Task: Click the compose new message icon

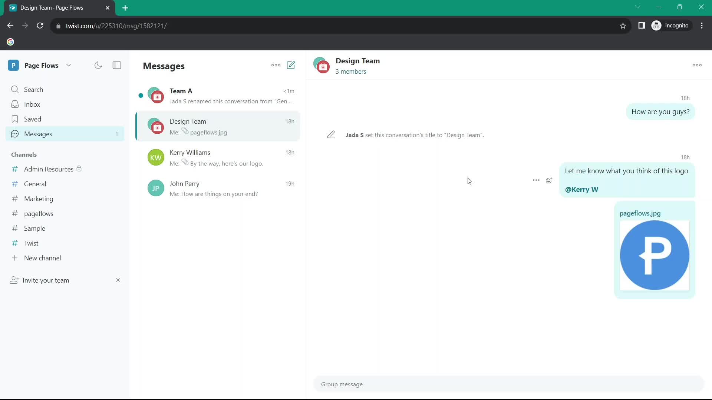Action: coord(291,65)
